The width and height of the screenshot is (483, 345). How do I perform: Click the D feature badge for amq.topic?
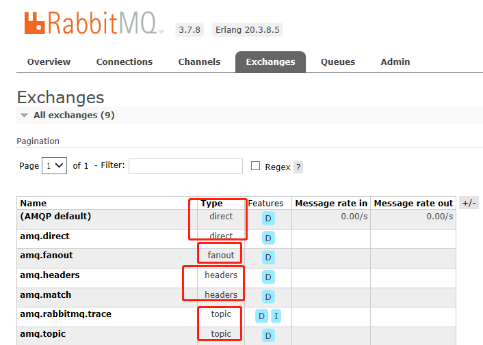[268, 335]
